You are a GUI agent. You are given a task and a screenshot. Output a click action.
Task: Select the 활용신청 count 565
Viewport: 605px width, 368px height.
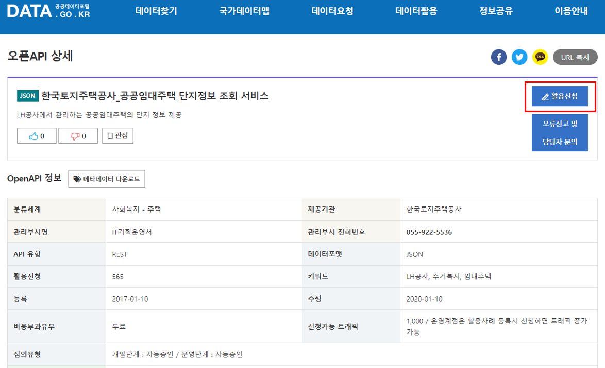(117, 277)
